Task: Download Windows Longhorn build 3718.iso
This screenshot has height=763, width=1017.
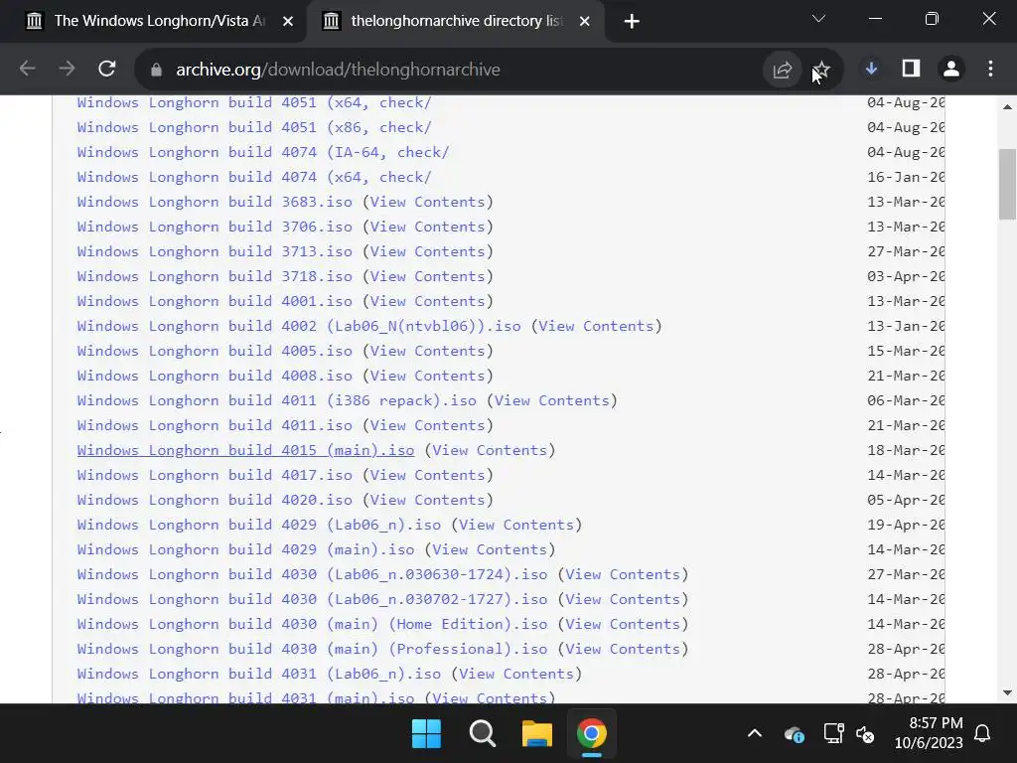Action: point(215,276)
